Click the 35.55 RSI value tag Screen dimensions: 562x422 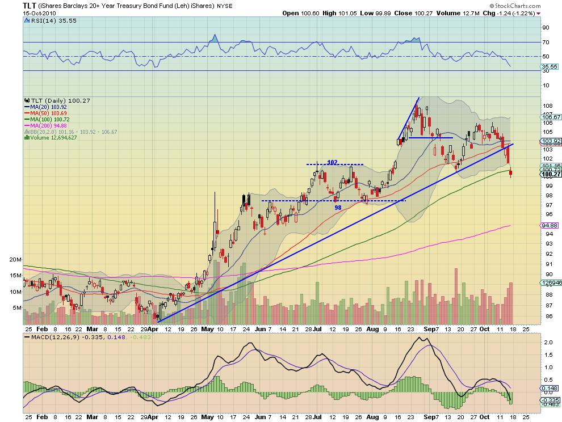(550, 66)
